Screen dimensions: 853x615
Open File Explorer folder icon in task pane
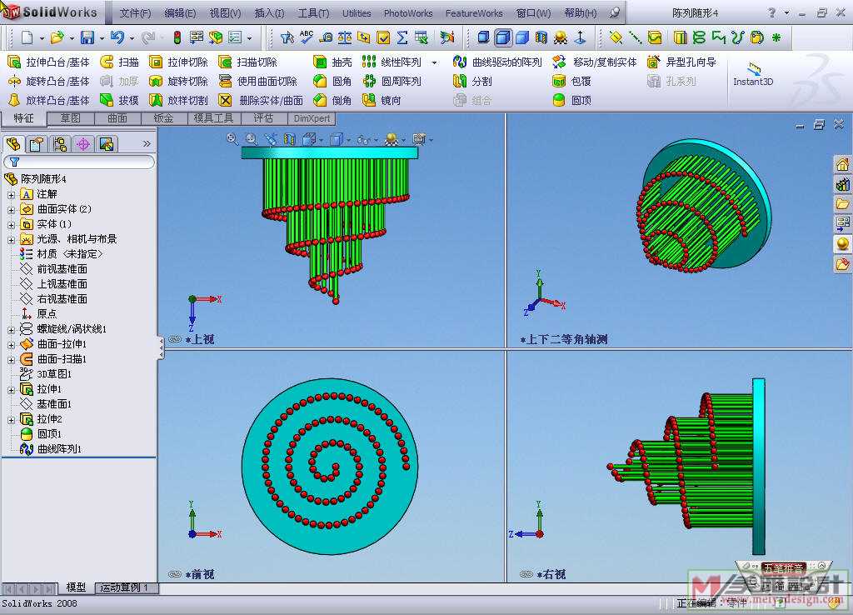[x=842, y=204]
